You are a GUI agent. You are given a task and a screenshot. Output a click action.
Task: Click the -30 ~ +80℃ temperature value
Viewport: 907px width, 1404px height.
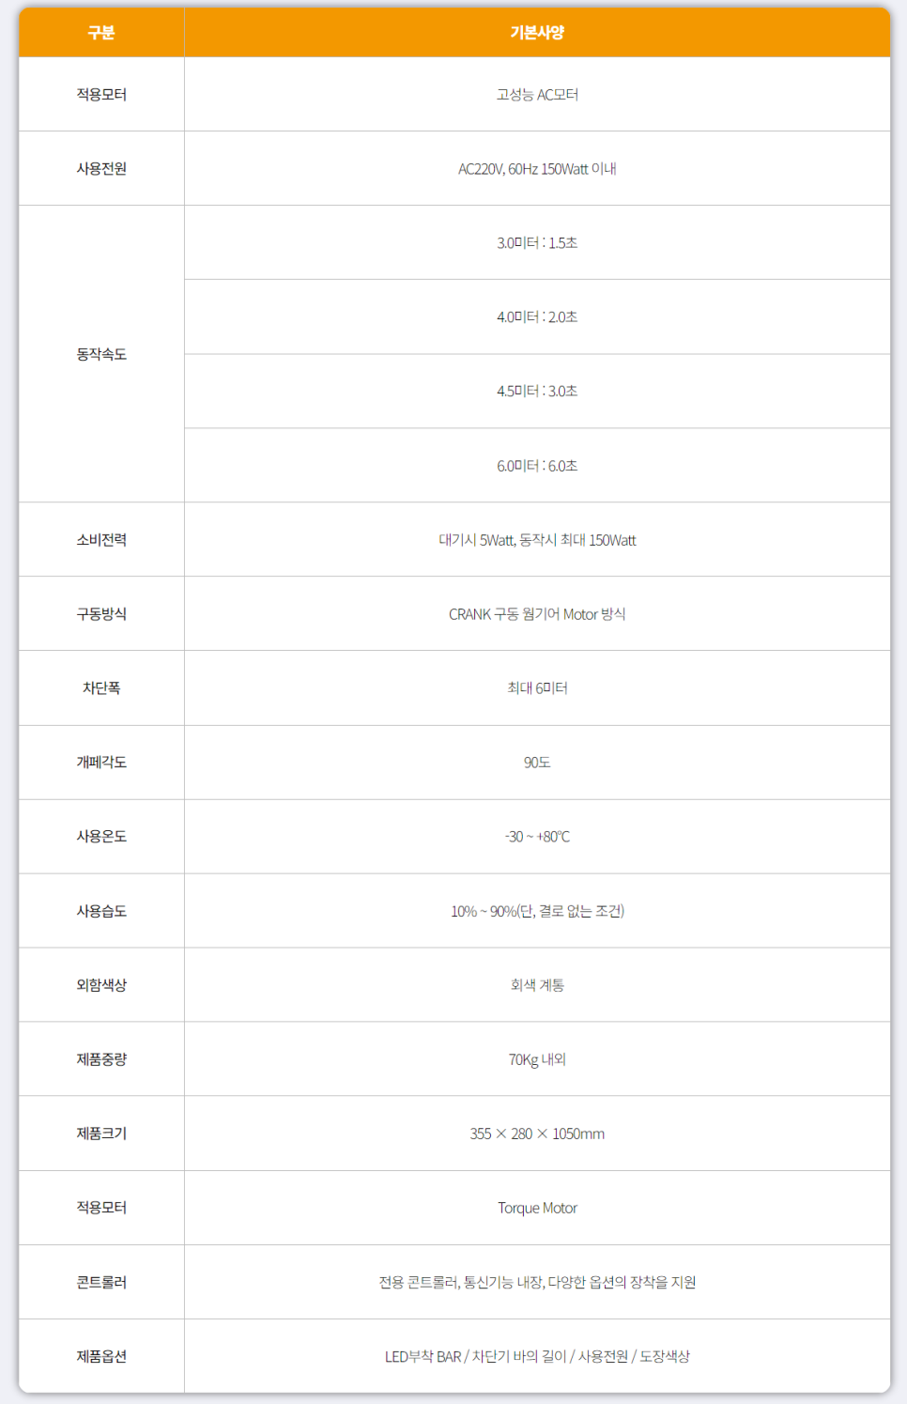coord(537,837)
